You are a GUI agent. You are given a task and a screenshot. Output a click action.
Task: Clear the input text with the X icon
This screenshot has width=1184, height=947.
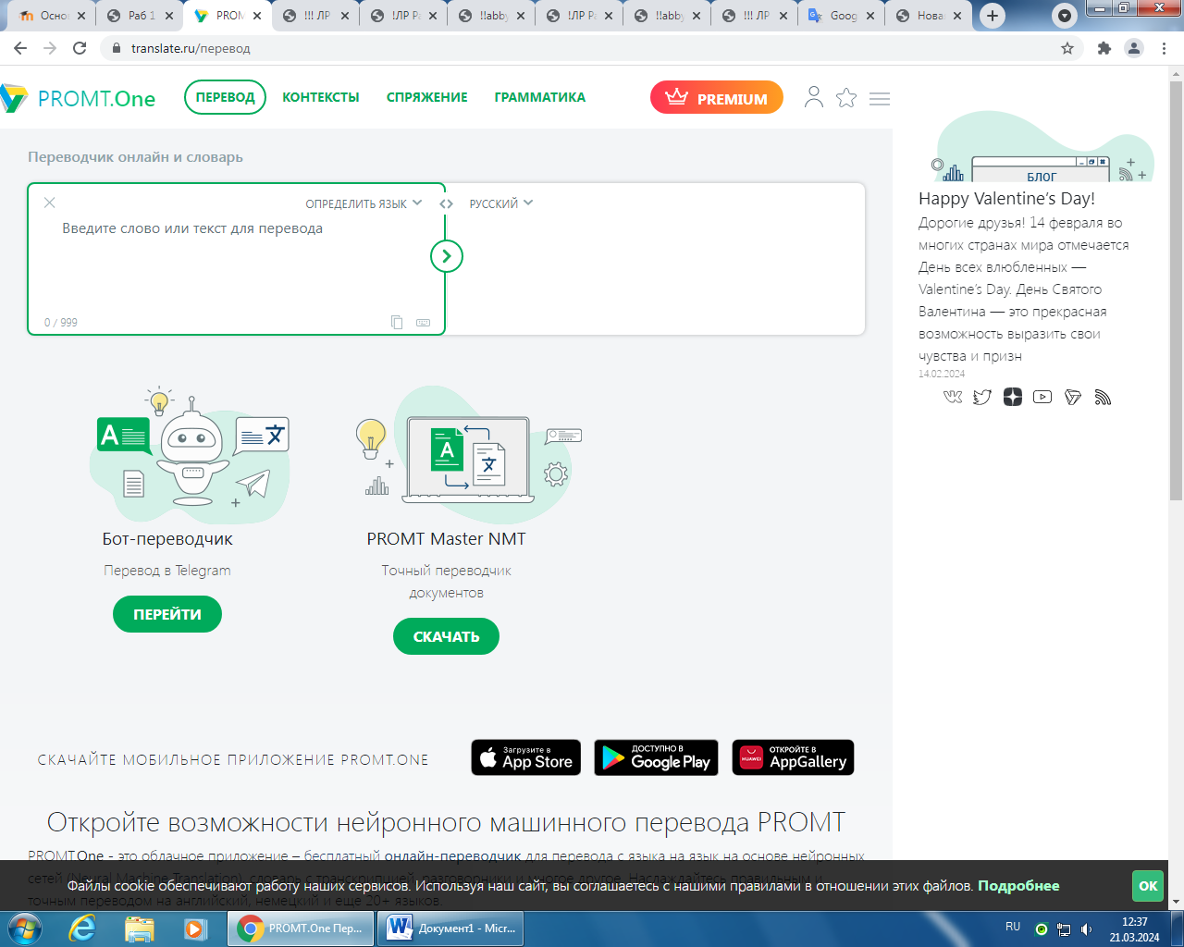click(x=50, y=203)
